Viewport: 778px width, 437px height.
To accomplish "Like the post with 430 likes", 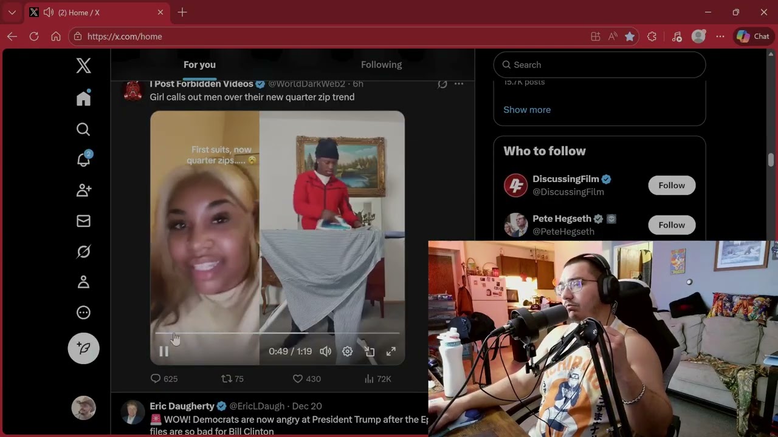I will click(x=307, y=379).
